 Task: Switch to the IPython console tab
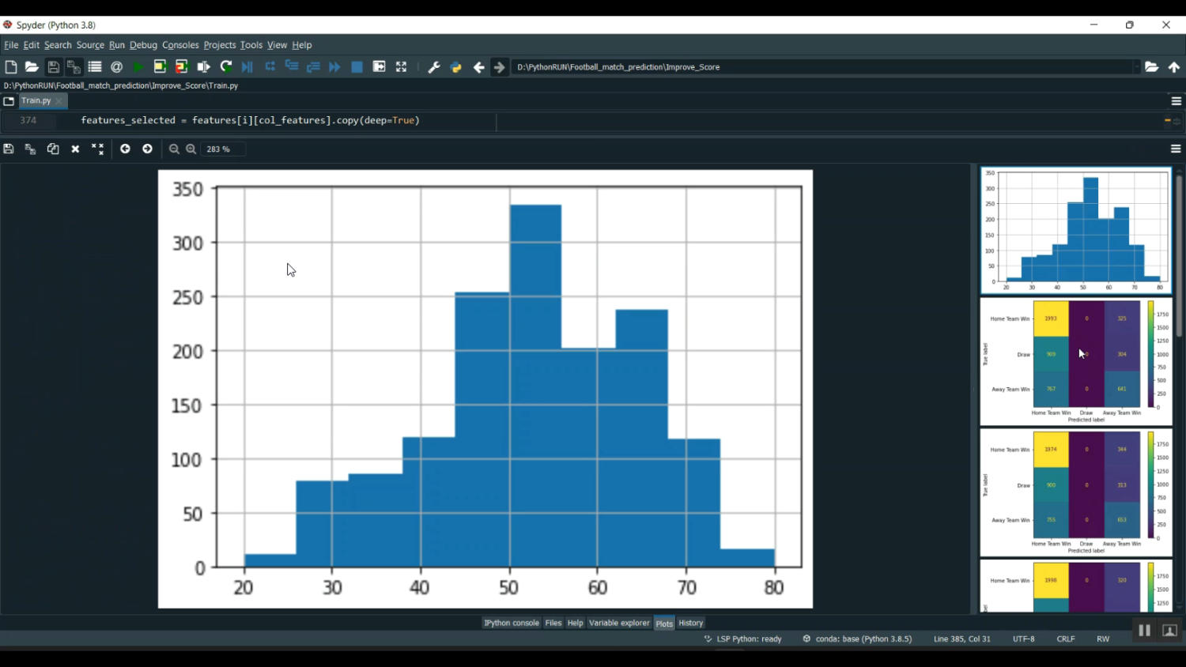[x=511, y=623]
